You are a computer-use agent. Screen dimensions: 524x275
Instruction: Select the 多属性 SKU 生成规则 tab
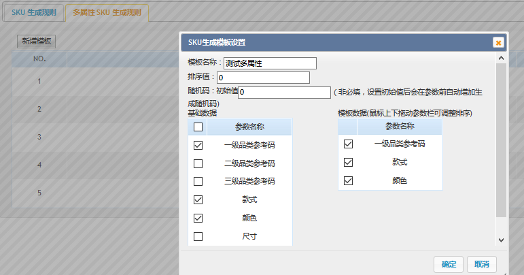point(107,13)
